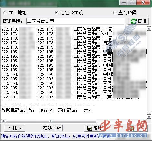Maximize the IP query window
This screenshot has width=152, height=141.
[x=132, y=2]
